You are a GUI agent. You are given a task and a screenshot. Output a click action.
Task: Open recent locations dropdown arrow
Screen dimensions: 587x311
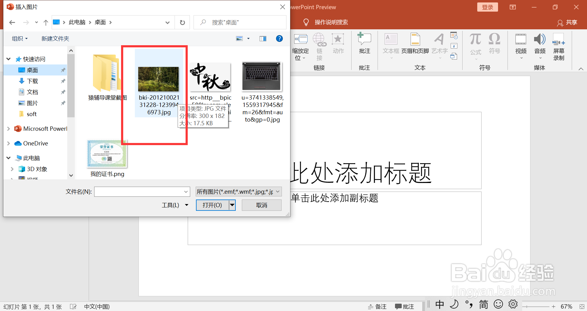click(x=36, y=22)
